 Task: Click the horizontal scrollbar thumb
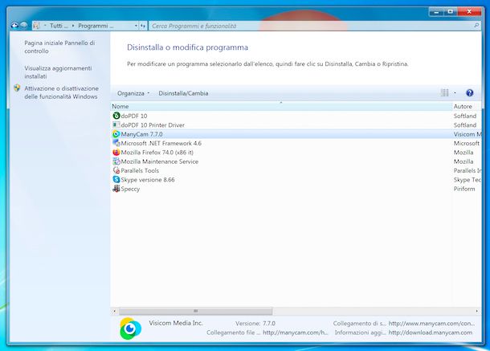196,311
